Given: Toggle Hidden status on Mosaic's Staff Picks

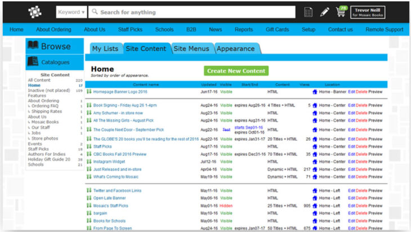Looking at the screenshot, I should [x=226, y=206].
